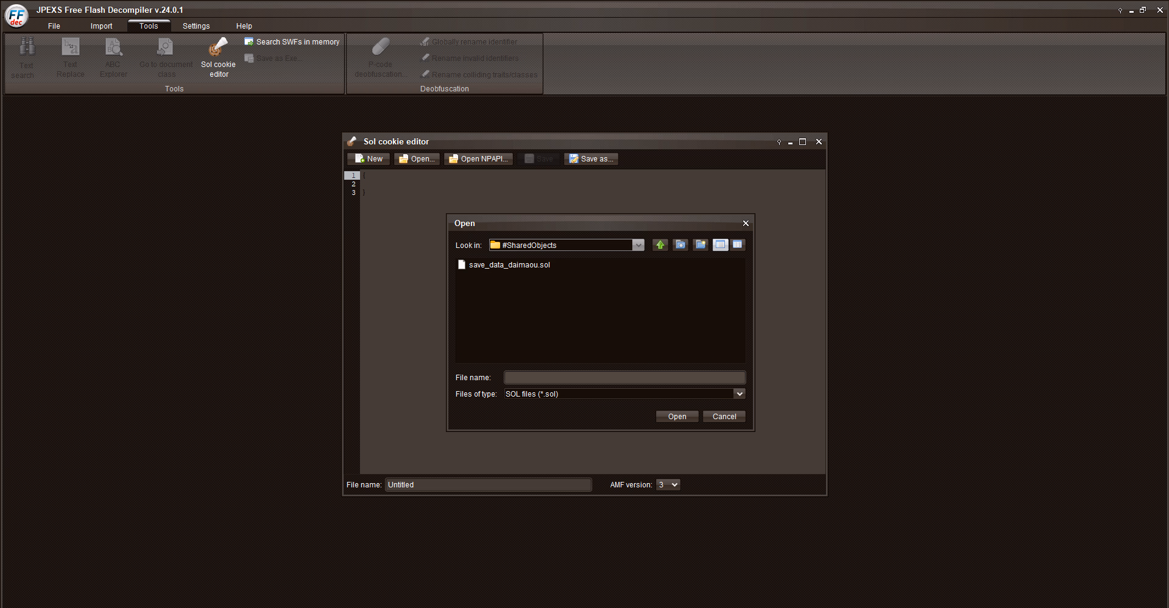Click the Open NPAPI... toolbar button
The width and height of the screenshot is (1169, 608).
click(x=478, y=159)
